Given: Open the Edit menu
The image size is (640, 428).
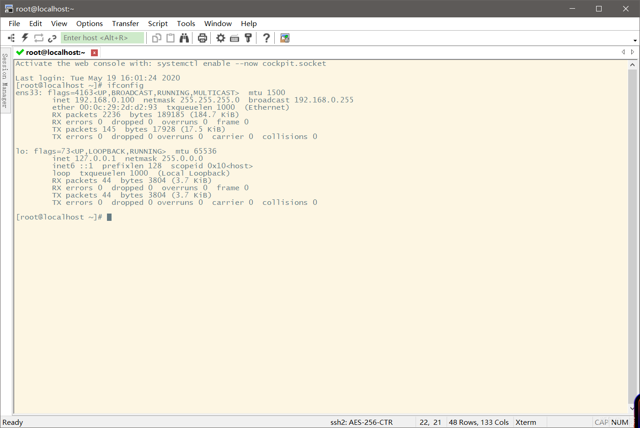Looking at the screenshot, I should tap(36, 24).
